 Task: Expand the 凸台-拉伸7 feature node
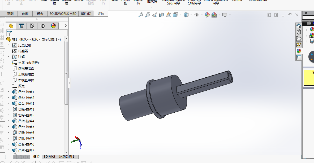point(8,150)
